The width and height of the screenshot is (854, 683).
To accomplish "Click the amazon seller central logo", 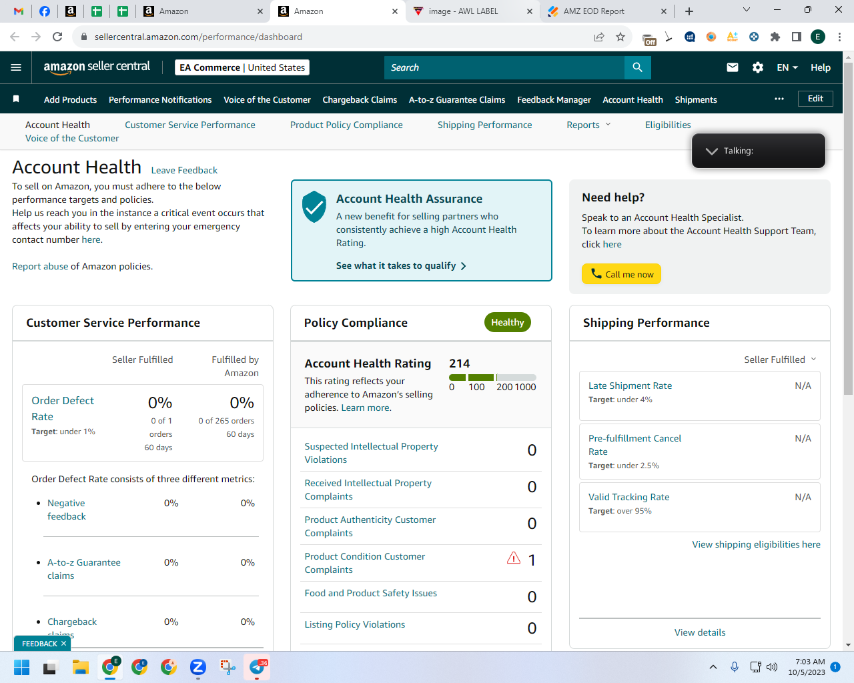I will (x=97, y=67).
